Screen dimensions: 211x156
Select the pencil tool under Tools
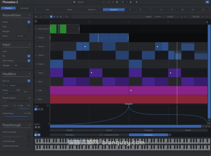[x=39, y=109]
